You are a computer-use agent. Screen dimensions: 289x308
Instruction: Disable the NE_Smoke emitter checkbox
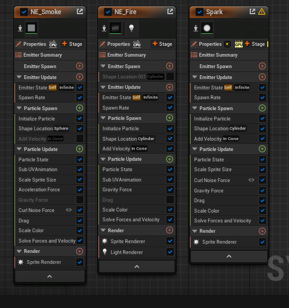[24, 12]
